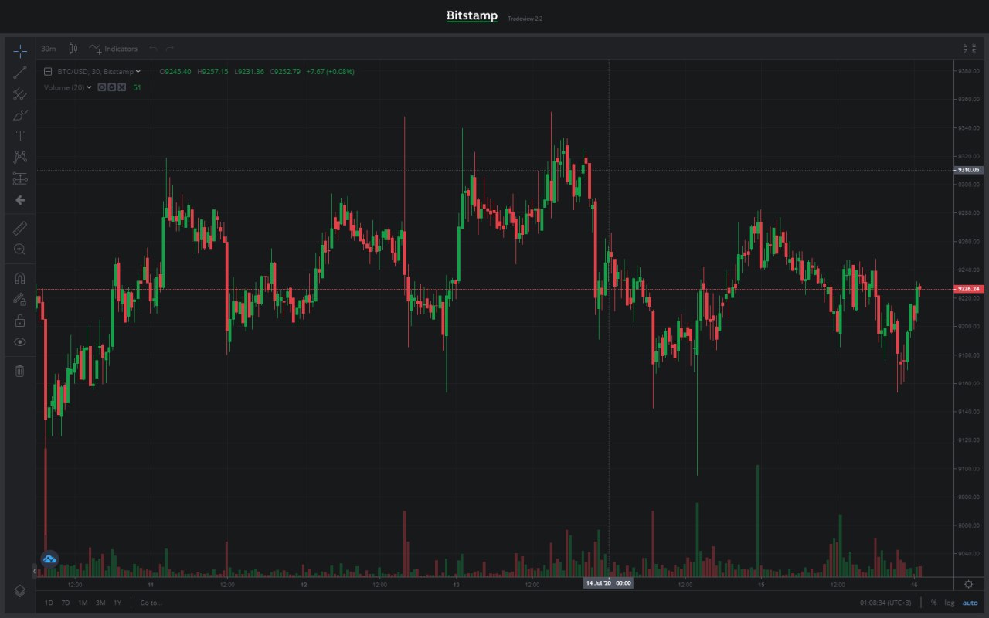Click the TradingView logo badge on chart
The image size is (989, 618).
point(50,559)
